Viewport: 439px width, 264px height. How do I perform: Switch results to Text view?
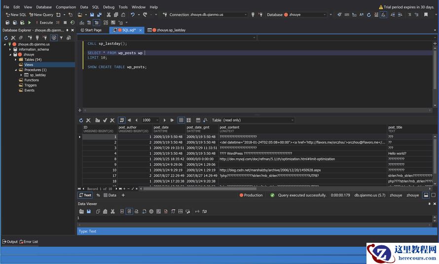(x=85, y=195)
